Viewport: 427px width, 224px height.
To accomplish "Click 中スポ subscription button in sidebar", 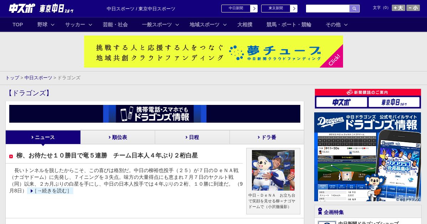I will point(342,102).
